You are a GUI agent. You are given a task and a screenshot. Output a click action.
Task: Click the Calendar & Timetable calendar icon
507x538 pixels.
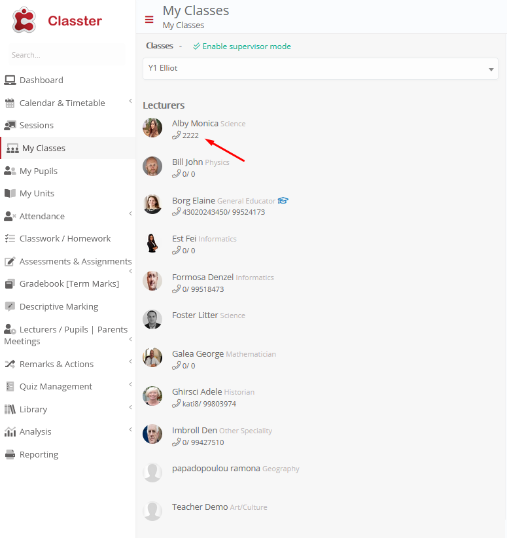[x=10, y=103]
